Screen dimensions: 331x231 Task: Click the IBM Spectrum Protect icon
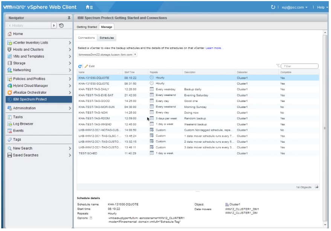pyautogui.click(x=9, y=99)
